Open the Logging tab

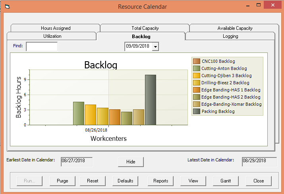coord(230,36)
